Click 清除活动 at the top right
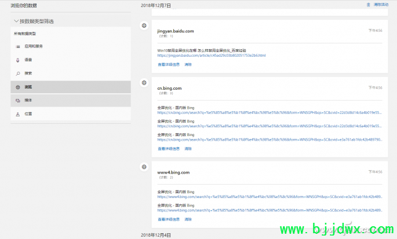Screen dimensions: 397x239 tap(381, 5)
